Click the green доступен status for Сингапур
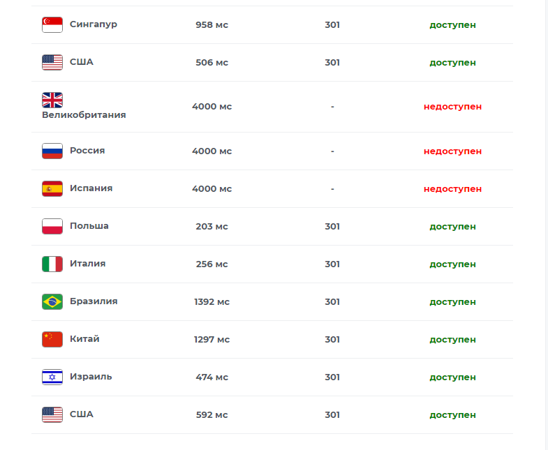Viewport: 548px width, 450px height. coord(452,25)
